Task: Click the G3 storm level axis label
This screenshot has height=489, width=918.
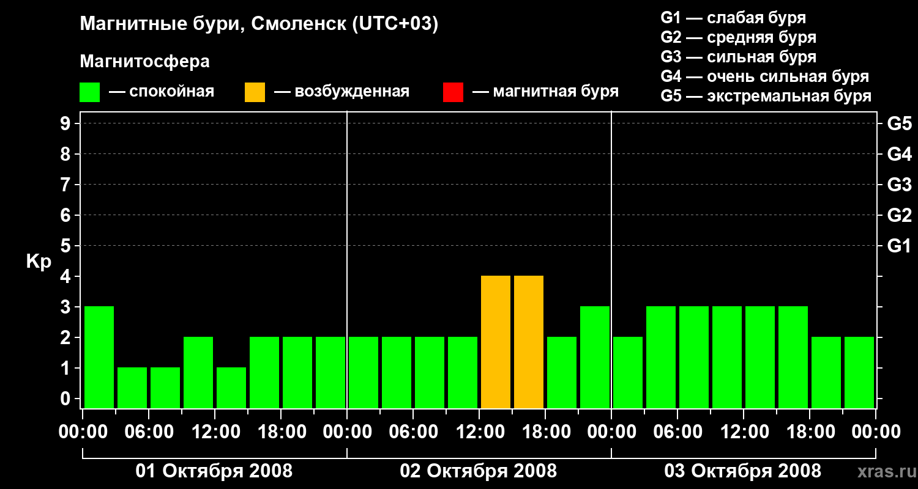Action: click(x=899, y=185)
